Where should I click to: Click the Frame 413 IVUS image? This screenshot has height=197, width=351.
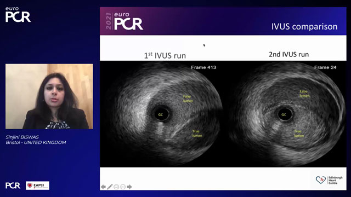click(165, 114)
